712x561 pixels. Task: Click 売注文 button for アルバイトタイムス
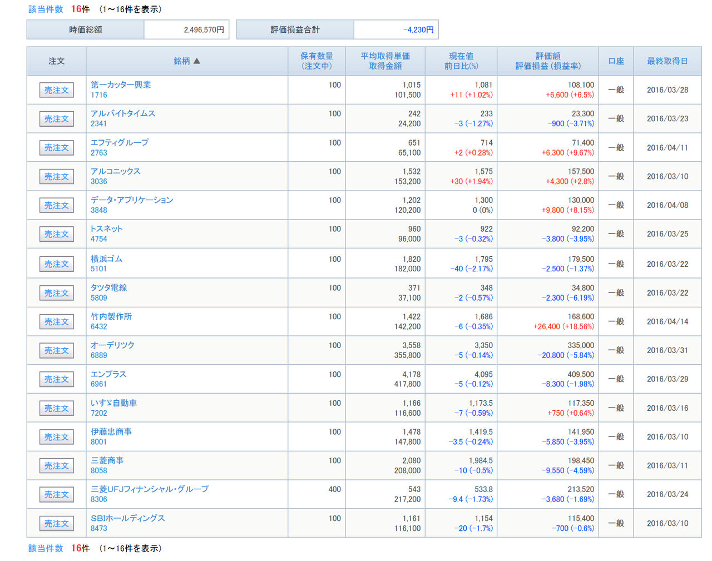click(57, 119)
